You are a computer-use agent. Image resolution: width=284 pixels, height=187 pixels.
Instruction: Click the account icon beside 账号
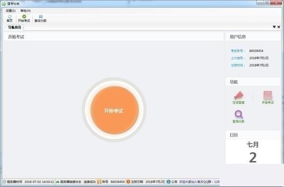click(99, 182)
